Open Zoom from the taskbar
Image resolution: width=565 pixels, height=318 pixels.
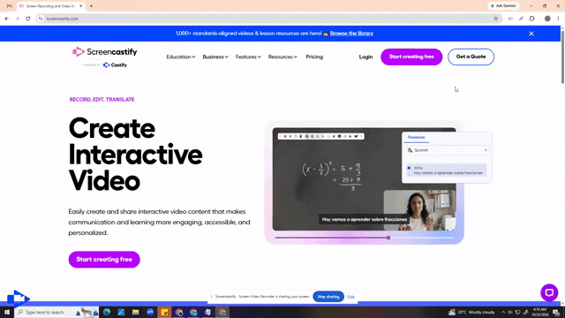[x=150, y=312]
